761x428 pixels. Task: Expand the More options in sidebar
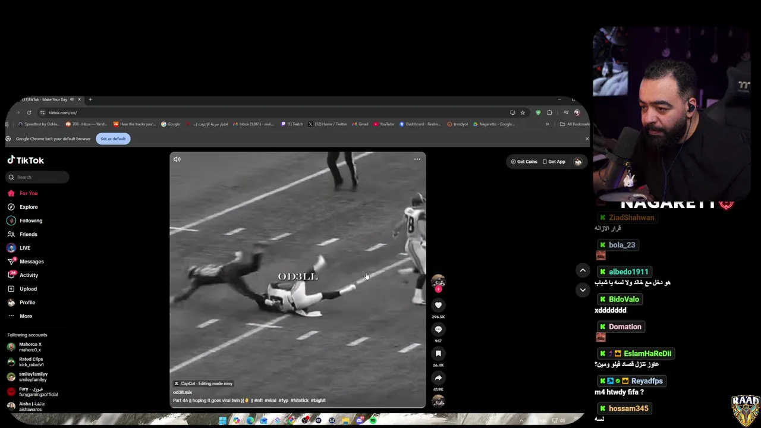(x=20, y=316)
